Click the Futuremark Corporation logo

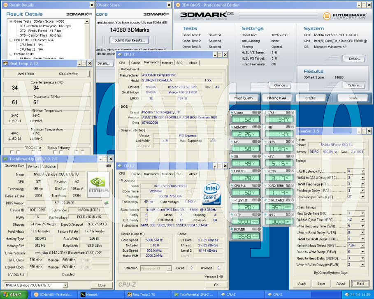[x=345, y=16]
